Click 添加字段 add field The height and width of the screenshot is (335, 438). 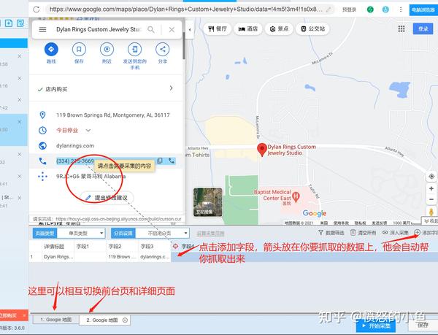426,233
